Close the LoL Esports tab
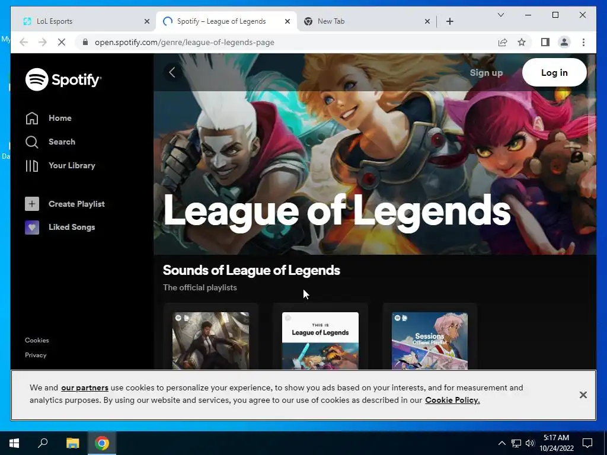The width and height of the screenshot is (607, 455). pos(147,21)
